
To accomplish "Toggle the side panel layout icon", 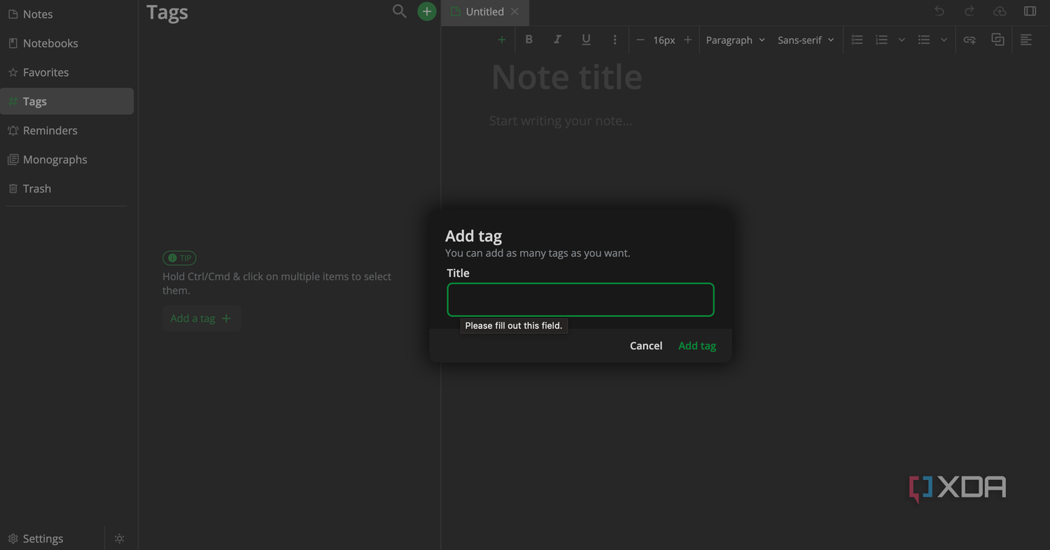I will click(x=1030, y=11).
